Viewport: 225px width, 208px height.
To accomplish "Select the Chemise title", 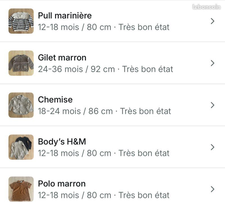I will [x=55, y=100].
